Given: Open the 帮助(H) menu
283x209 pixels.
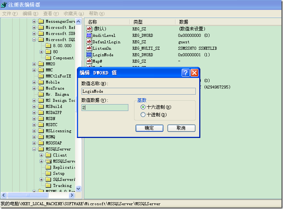Looking at the screenshot, I should click(x=97, y=14).
